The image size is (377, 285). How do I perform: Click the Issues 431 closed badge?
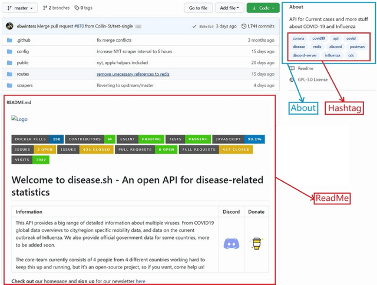(x=85, y=150)
